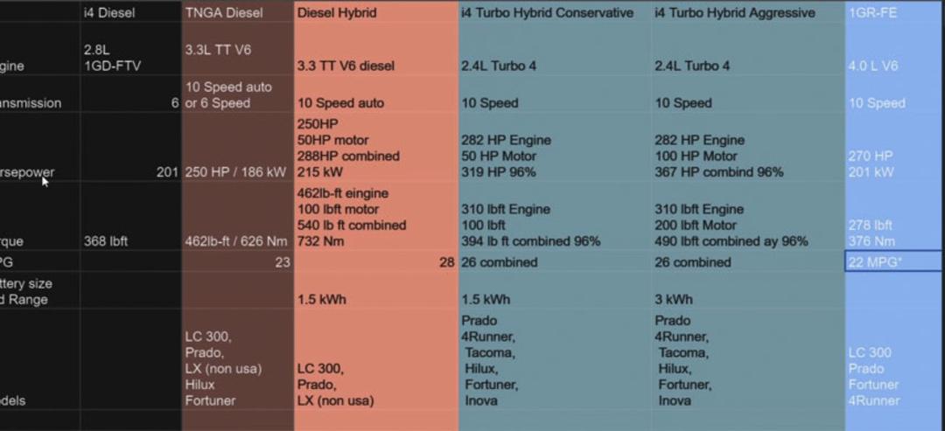The image size is (945, 431).
Task: Click the 270 HP 201 kW cell
Action: [895, 146]
